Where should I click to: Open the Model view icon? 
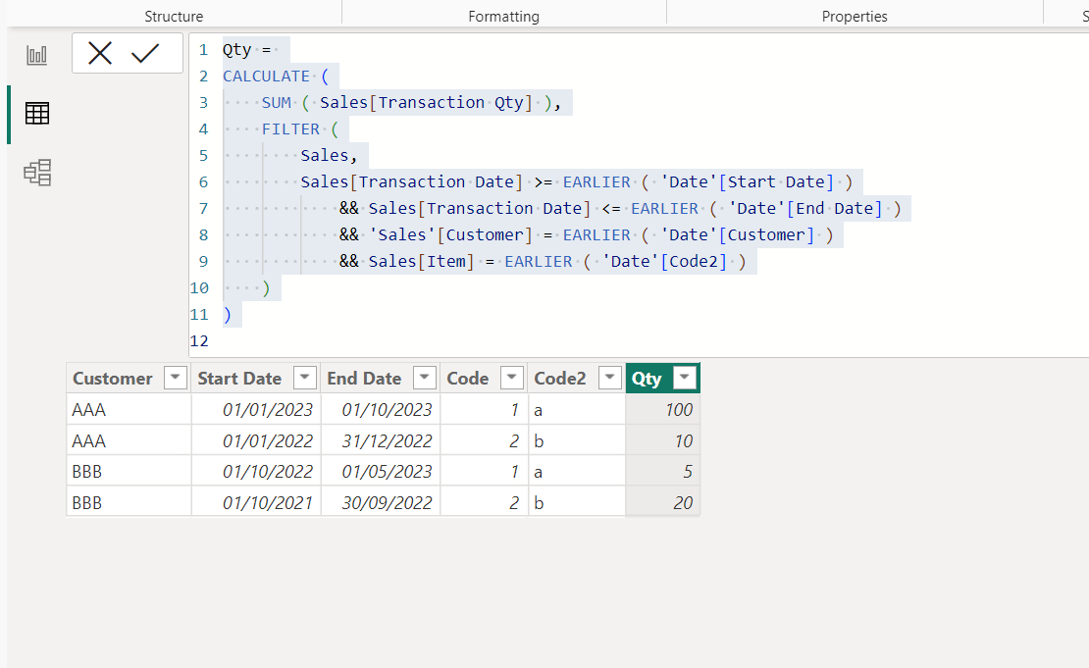(x=37, y=173)
